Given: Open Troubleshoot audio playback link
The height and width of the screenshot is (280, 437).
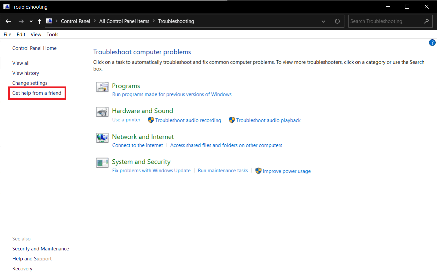Looking at the screenshot, I should click(268, 120).
